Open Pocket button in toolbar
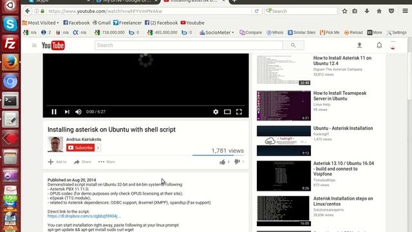412x232 pixels. click(391, 11)
